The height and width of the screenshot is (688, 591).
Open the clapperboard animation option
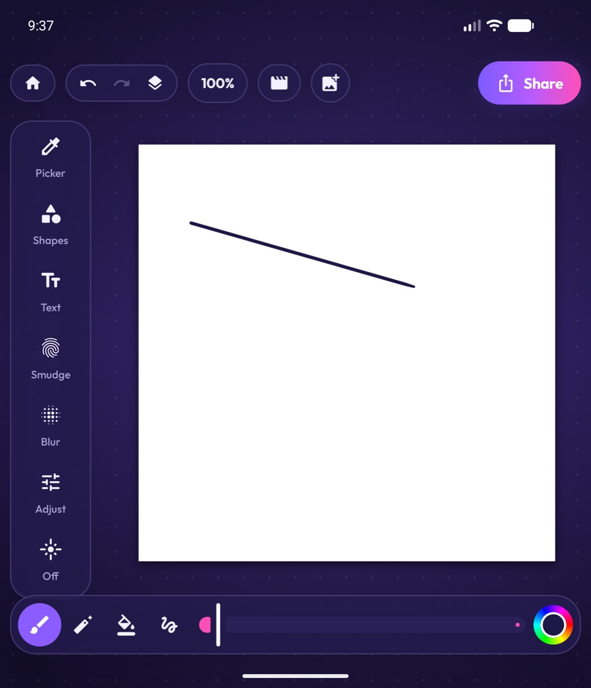point(279,83)
